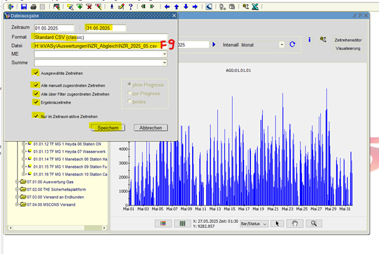Click the colored legend list button

click(x=163, y=223)
